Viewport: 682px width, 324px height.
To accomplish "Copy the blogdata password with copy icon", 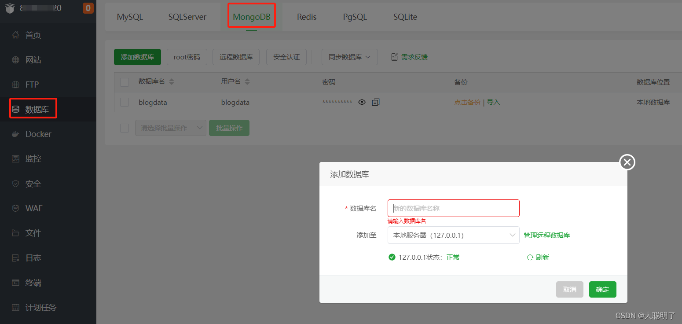I will click(375, 102).
